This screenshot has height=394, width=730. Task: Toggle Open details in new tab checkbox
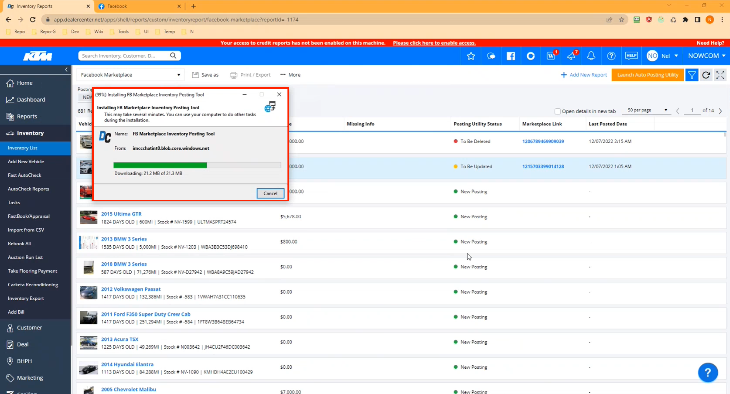point(557,111)
